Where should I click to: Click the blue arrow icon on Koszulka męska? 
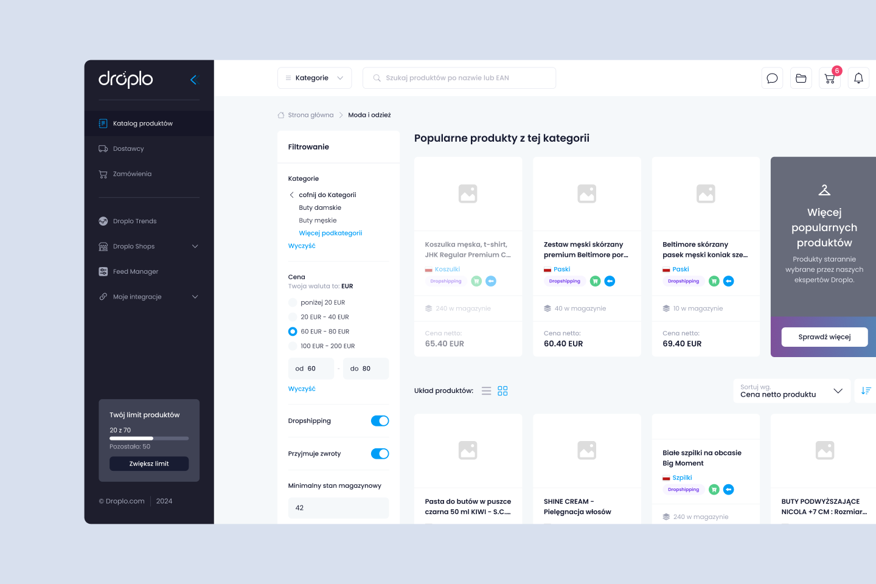pos(491,281)
